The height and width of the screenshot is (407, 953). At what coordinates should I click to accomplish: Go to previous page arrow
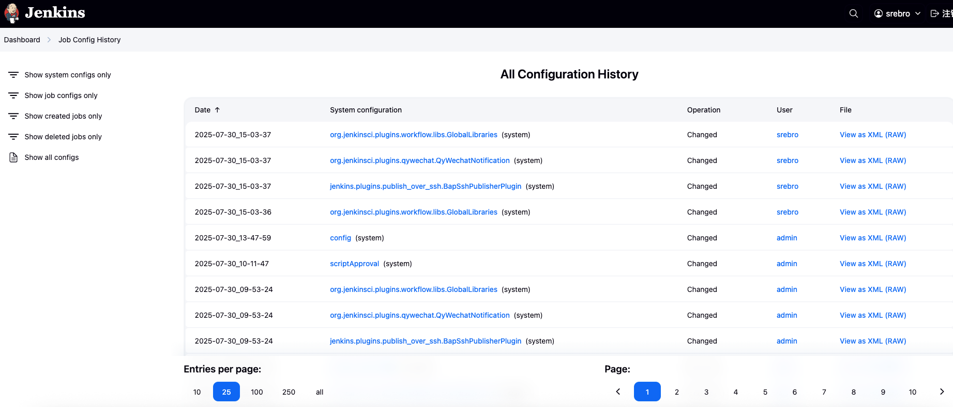618,392
